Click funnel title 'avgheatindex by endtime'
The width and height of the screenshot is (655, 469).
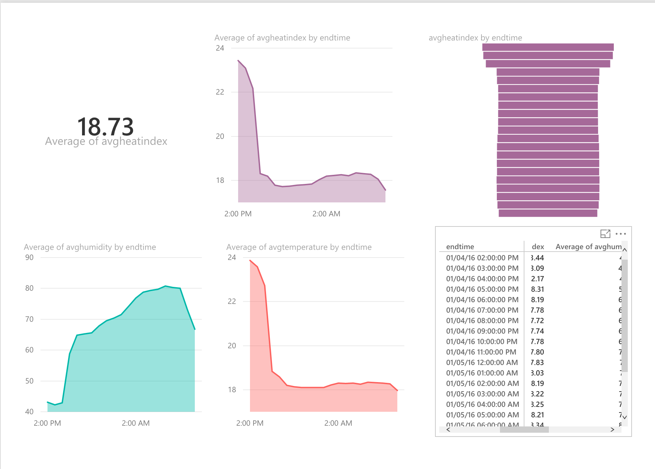[x=475, y=38]
